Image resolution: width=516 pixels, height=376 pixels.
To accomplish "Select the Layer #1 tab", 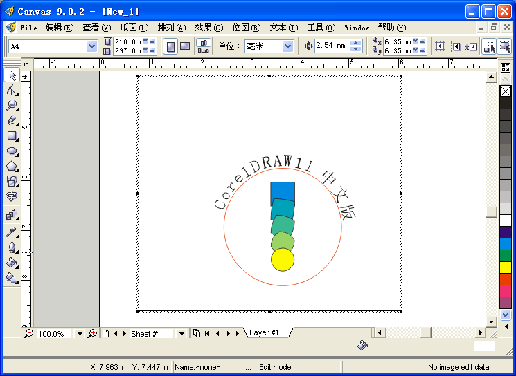I will coord(264,332).
